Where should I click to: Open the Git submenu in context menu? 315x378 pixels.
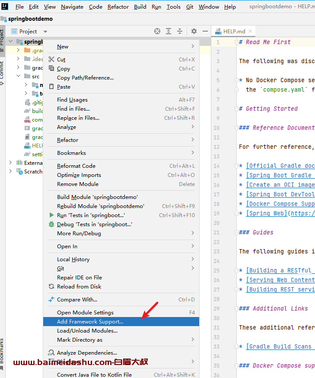click(121, 268)
